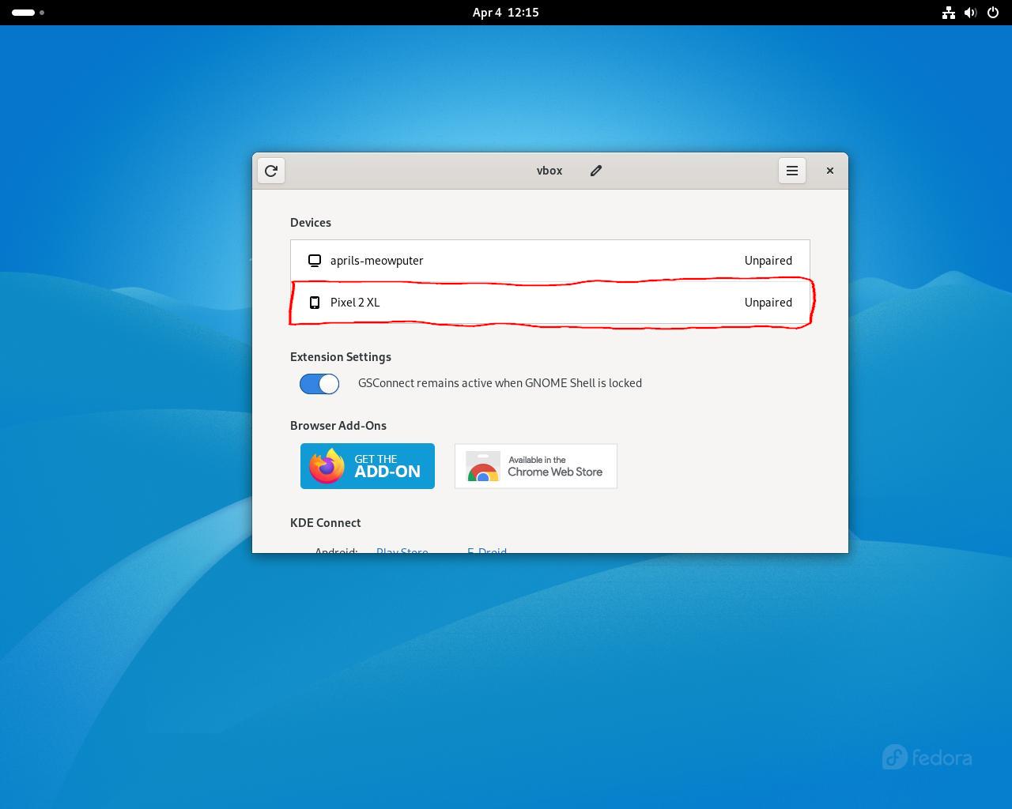
Task: Click the volume icon in top bar
Action: pos(971,13)
